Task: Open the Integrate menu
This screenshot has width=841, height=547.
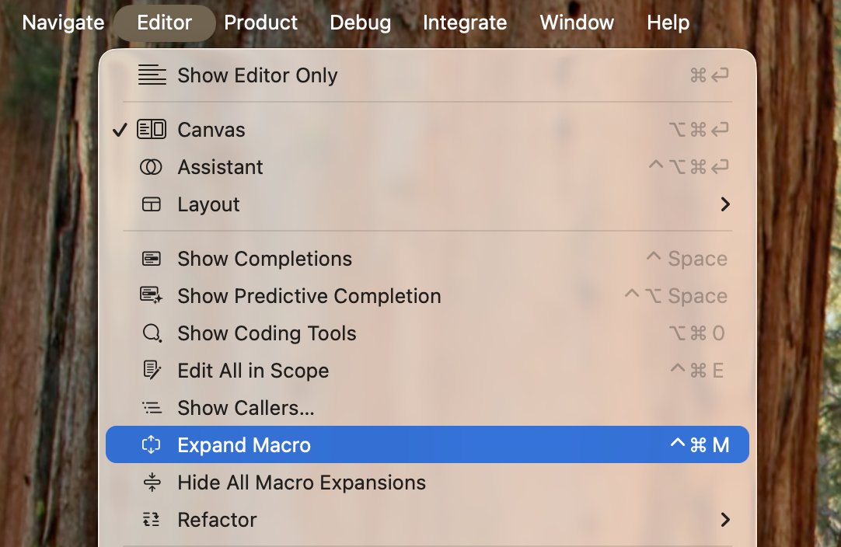Action: (x=465, y=23)
